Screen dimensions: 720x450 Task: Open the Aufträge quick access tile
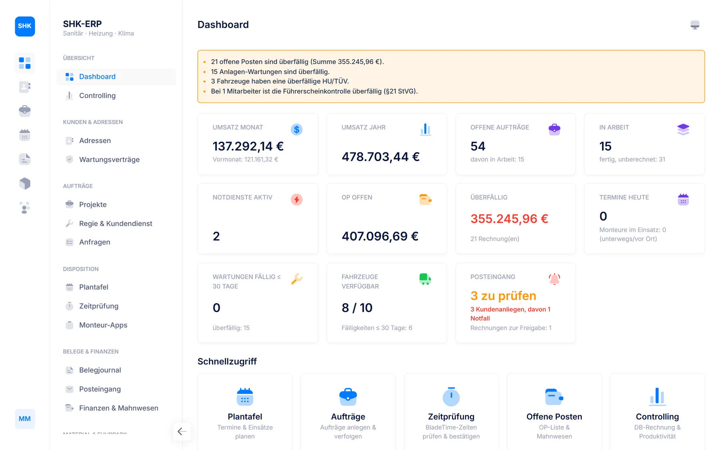click(x=348, y=412)
